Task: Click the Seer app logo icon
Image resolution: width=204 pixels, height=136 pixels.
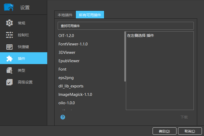Action: click(x=9, y=7)
